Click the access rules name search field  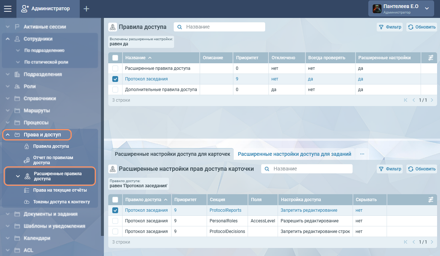(223, 27)
